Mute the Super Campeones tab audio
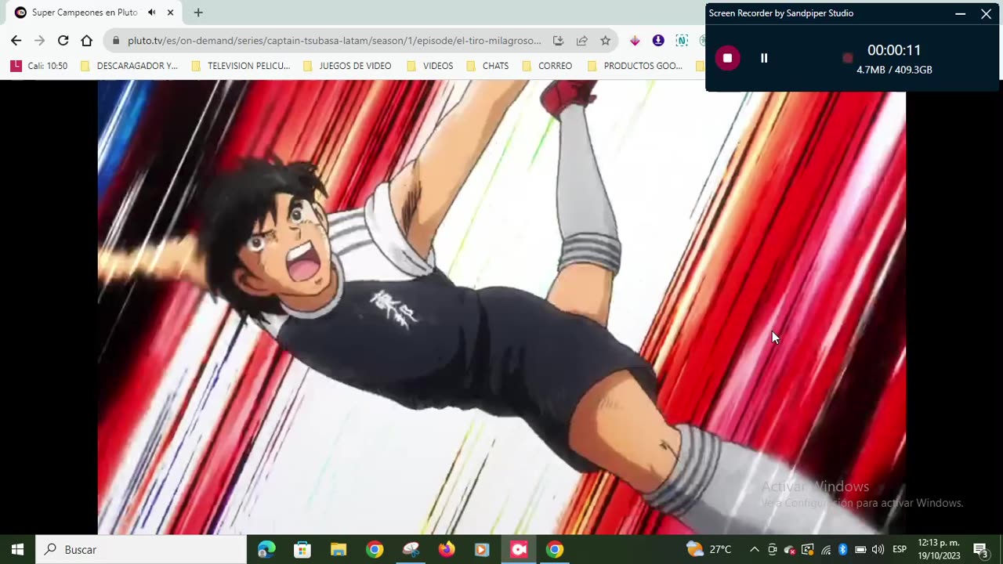The width and height of the screenshot is (1003, 564). [x=151, y=13]
